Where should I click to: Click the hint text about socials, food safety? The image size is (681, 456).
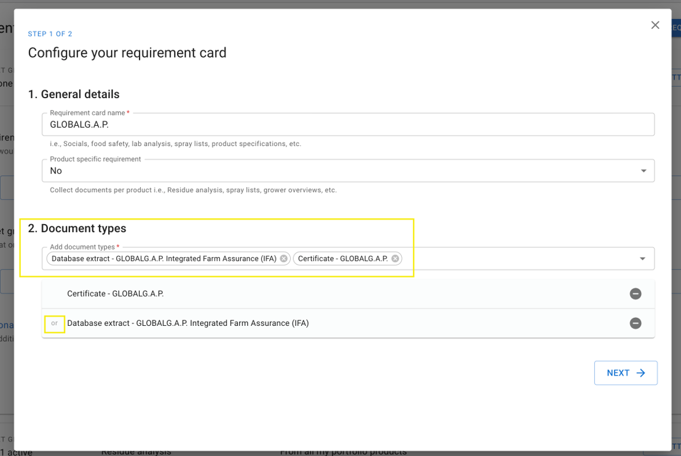click(175, 144)
